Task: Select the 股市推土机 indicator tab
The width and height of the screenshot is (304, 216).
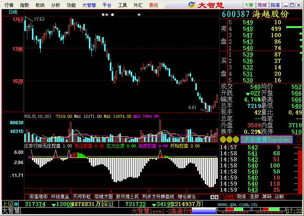Action: (127, 197)
